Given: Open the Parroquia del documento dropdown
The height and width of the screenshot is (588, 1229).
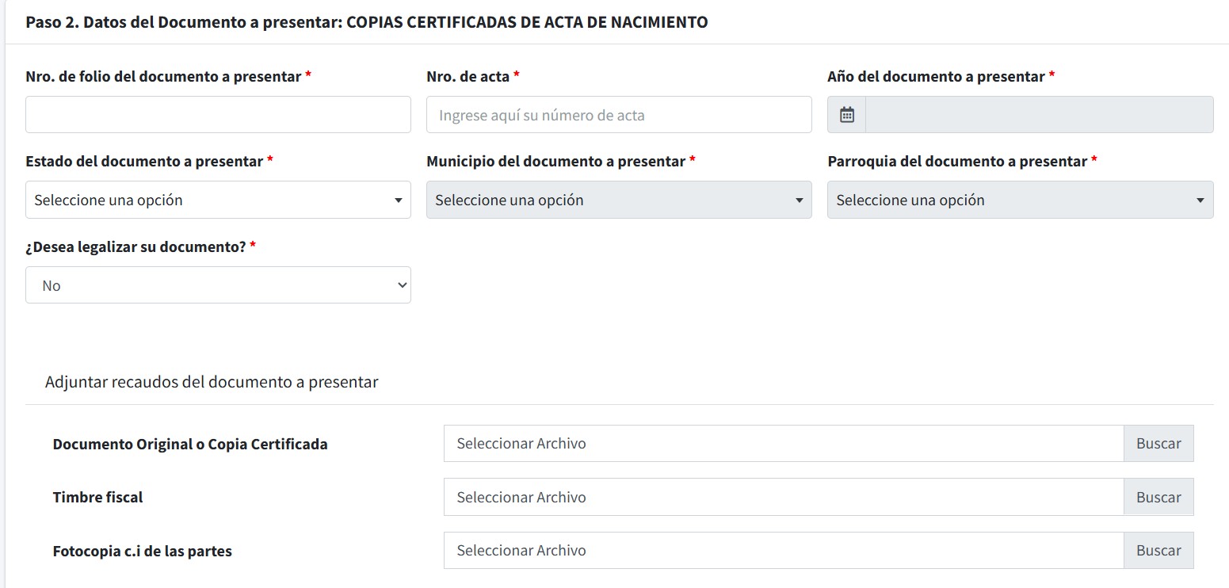Looking at the screenshot, I should [1020, 200].
